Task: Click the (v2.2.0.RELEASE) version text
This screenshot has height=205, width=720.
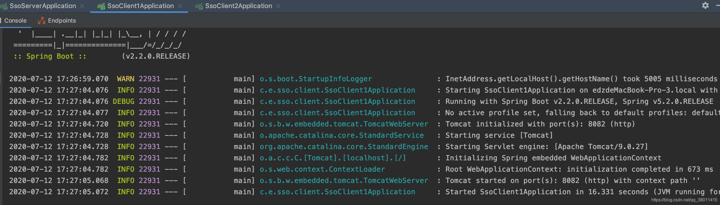Action: (x=156, y=56)
